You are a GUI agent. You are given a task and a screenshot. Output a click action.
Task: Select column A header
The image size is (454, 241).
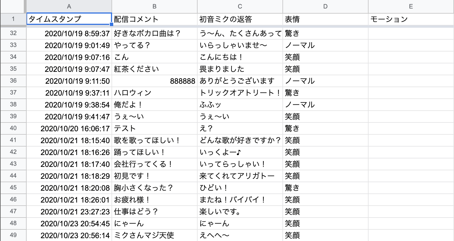point(69,6)
